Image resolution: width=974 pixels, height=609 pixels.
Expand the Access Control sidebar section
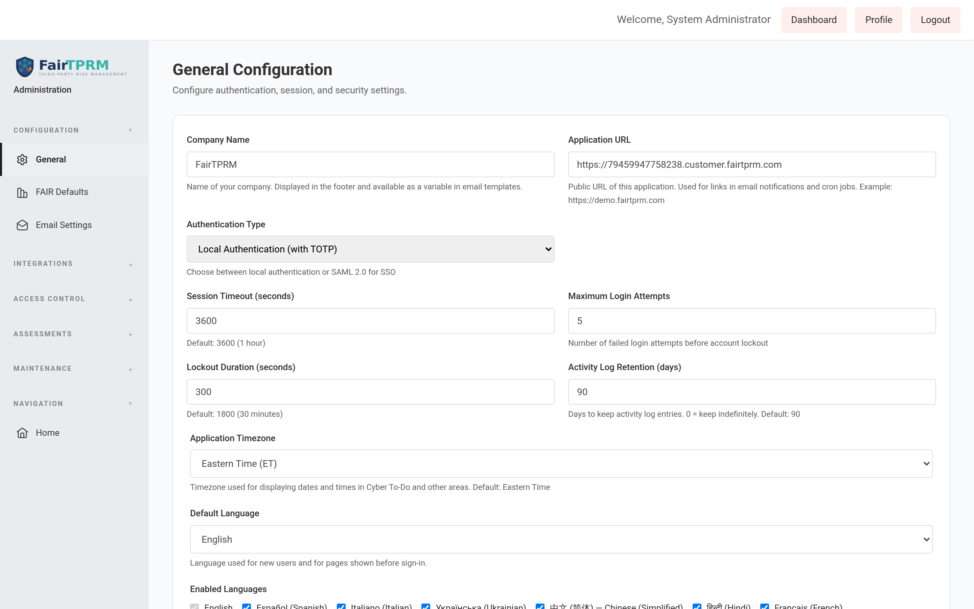(x=74, y=299)
